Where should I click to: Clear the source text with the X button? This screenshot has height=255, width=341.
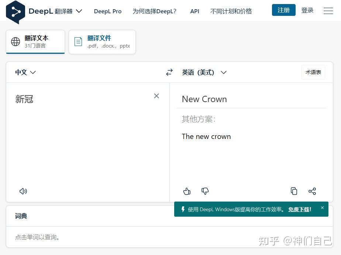[x=156, y=96]
